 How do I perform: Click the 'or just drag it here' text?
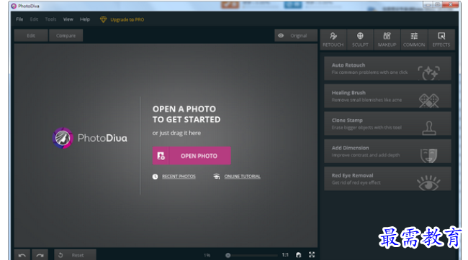point(176,133)
